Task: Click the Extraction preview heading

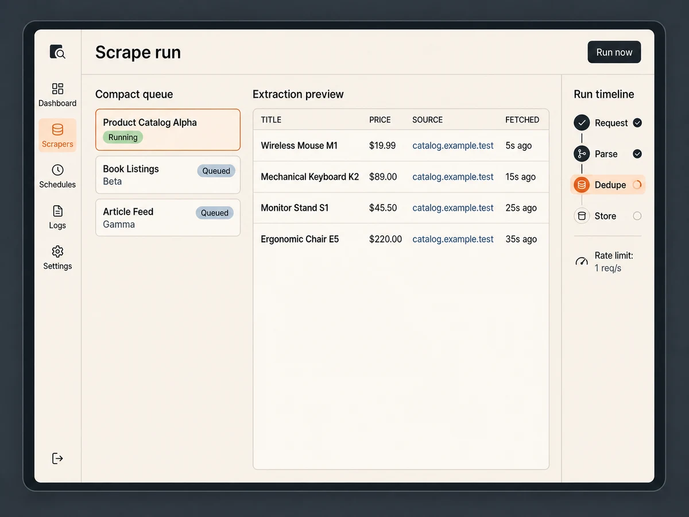Action: (x=298, y=94)
